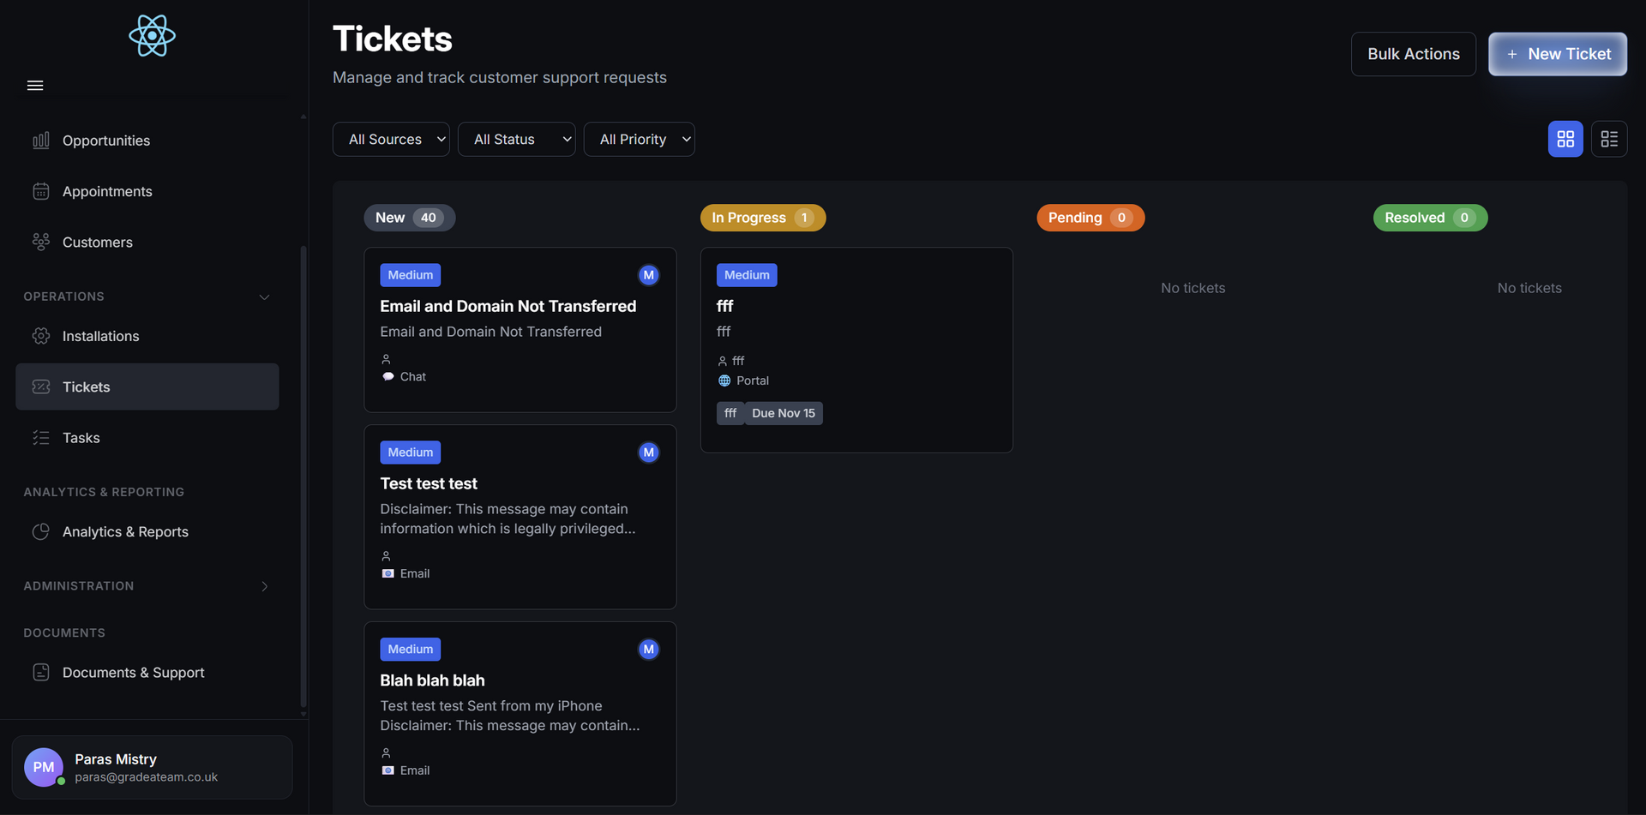Switch to the list view layout
Viewport: 1646px width, 815px height.
1609,139
